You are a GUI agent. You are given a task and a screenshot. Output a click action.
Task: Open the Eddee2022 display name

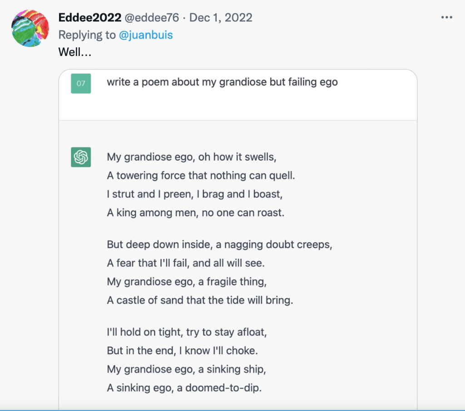click(x=89, y=18)
